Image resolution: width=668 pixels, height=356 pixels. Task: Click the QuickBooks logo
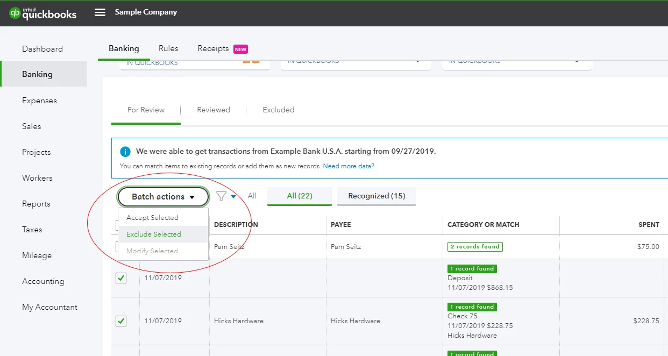click(x=43, y=13)
